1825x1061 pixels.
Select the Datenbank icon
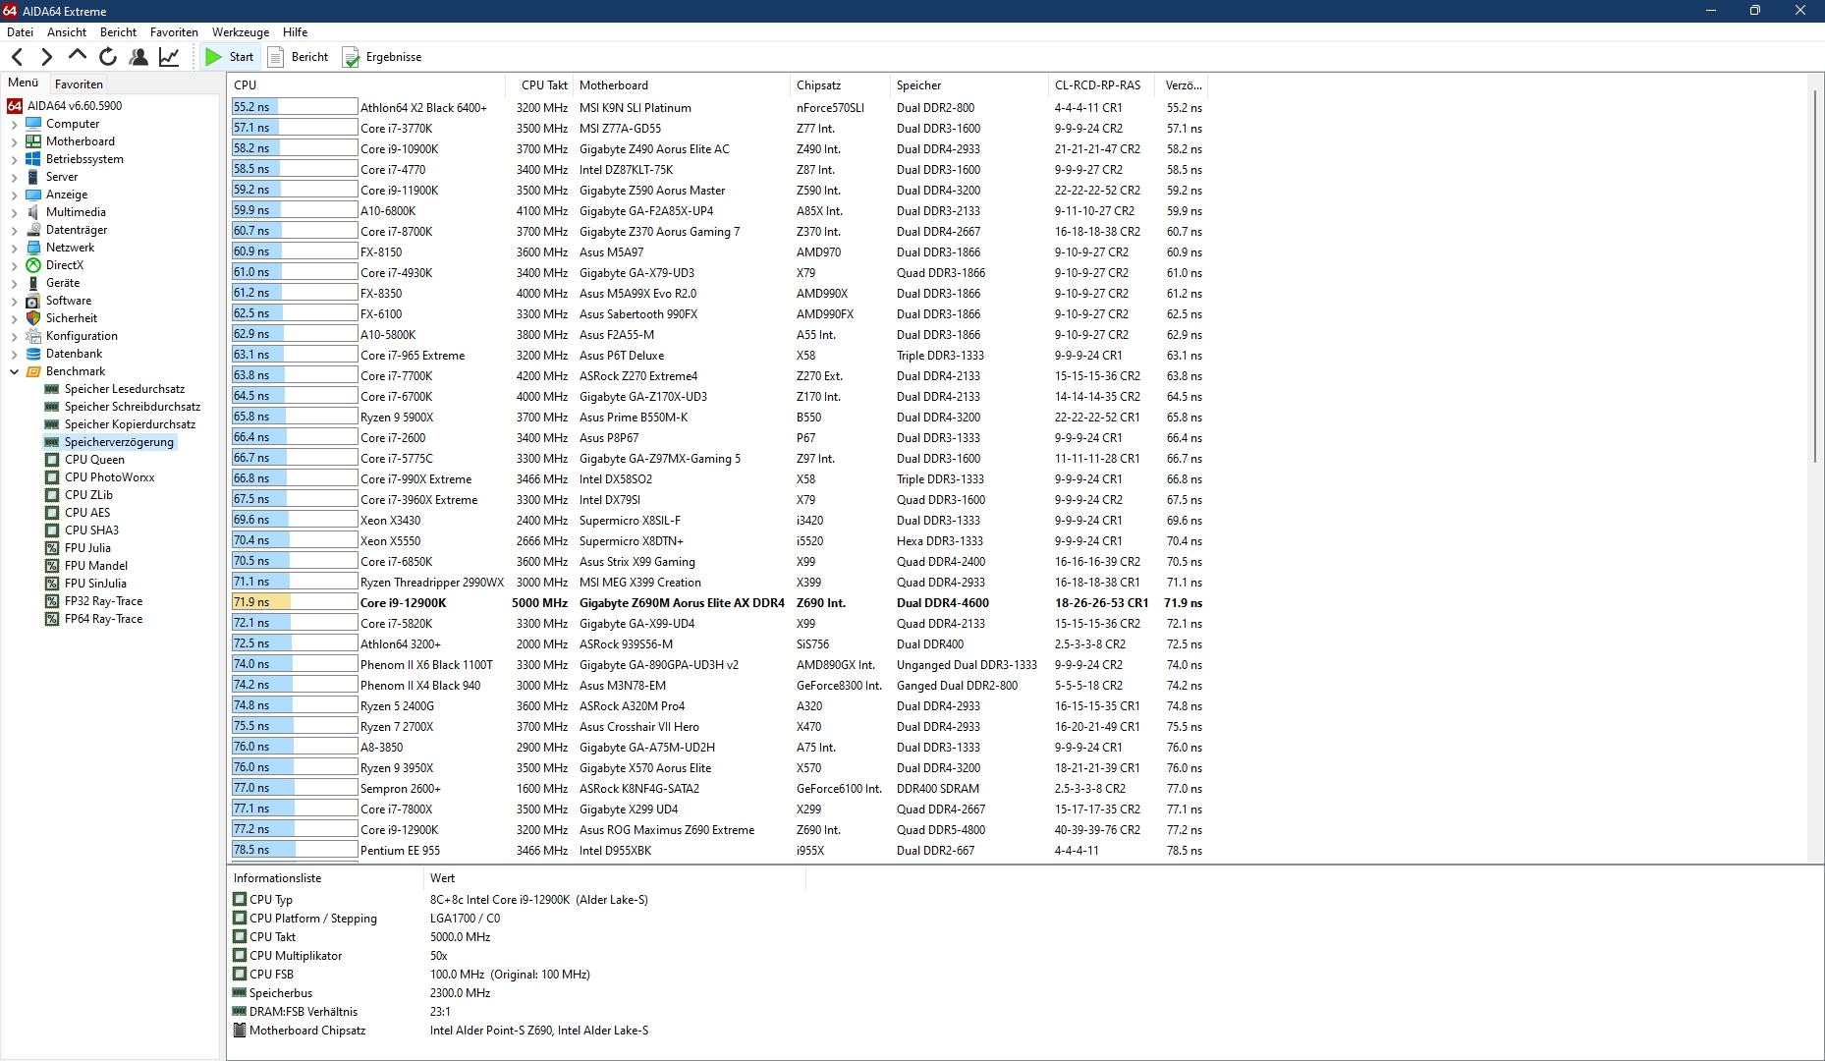33,354
